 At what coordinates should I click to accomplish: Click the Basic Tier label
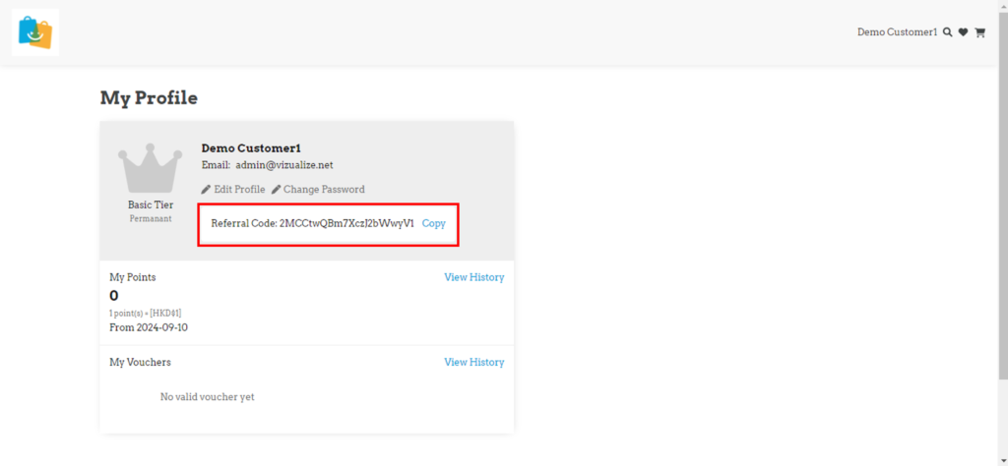(x=151, y=204)
